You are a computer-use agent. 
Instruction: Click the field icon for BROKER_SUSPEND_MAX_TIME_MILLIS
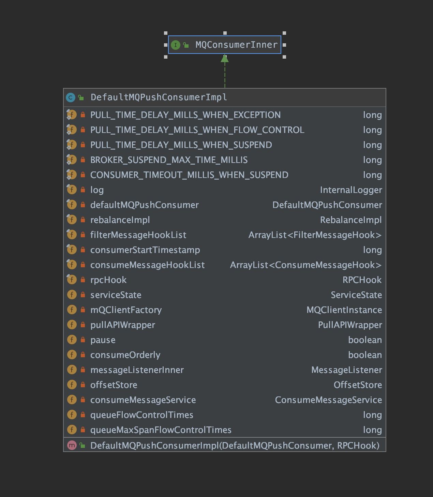71,160
